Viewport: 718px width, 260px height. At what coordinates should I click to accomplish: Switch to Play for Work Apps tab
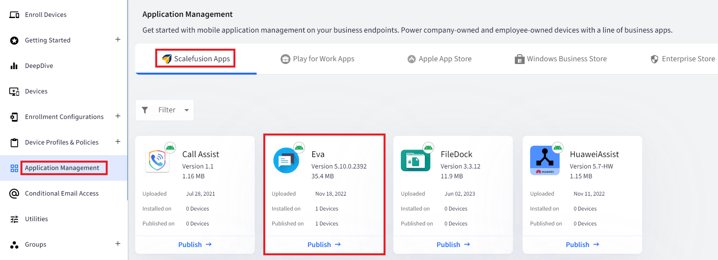coord(318,59)
